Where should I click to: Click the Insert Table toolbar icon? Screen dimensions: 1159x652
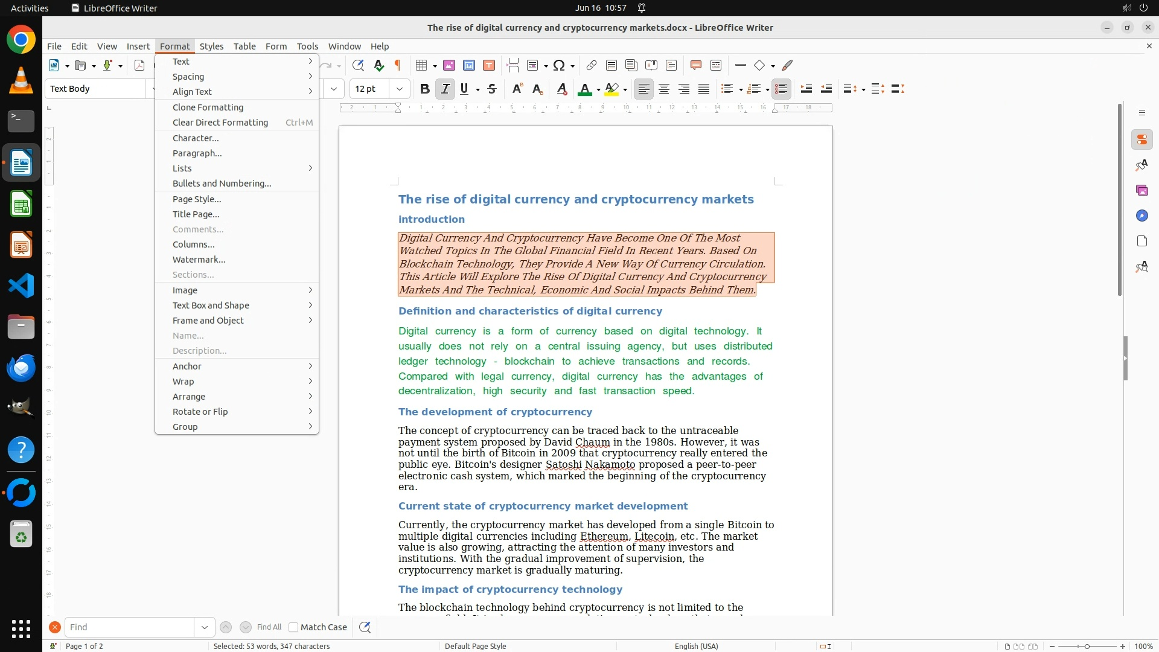click(x=421, y=65)
